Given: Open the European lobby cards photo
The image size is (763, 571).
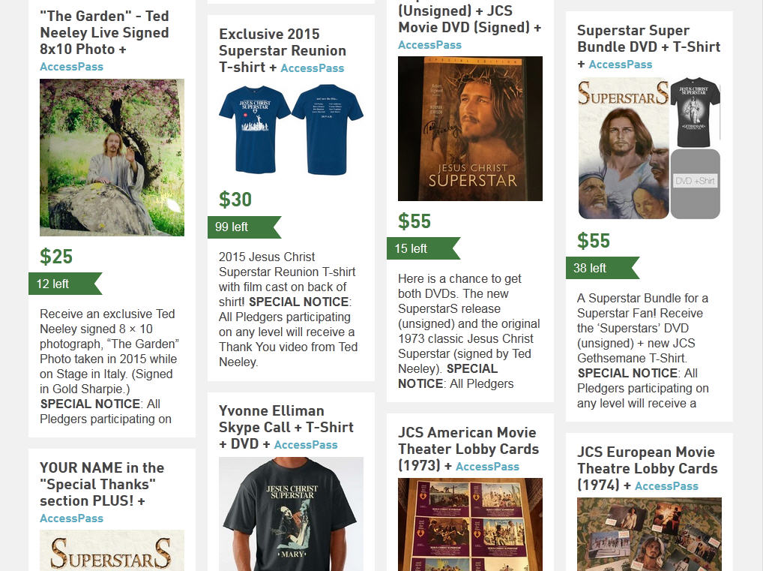Looking at the screenshot, I should tap(649, 534).
